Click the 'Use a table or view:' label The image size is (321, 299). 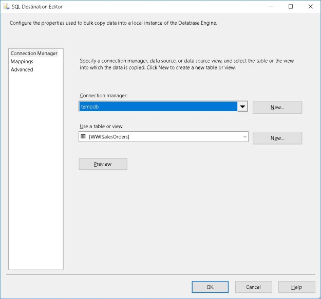click(x=102, y=126)
